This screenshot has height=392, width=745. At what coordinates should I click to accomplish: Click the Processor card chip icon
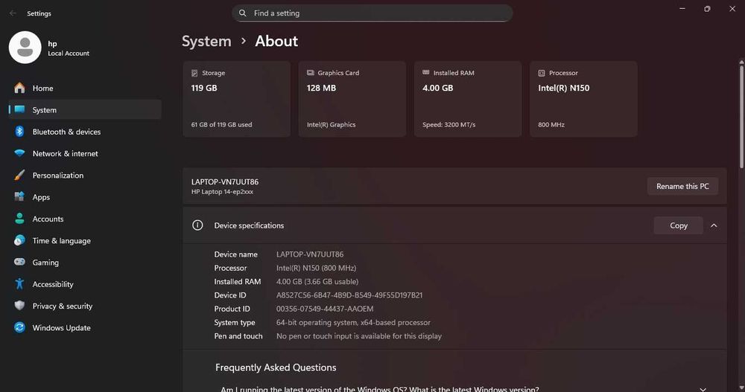[x=541, y=73]
